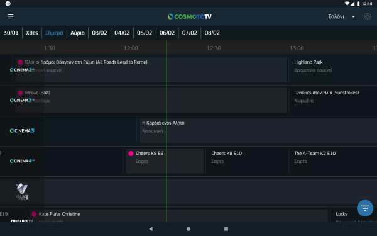Open the Cheers K8 E9 episode

click(x=165, y=161)
